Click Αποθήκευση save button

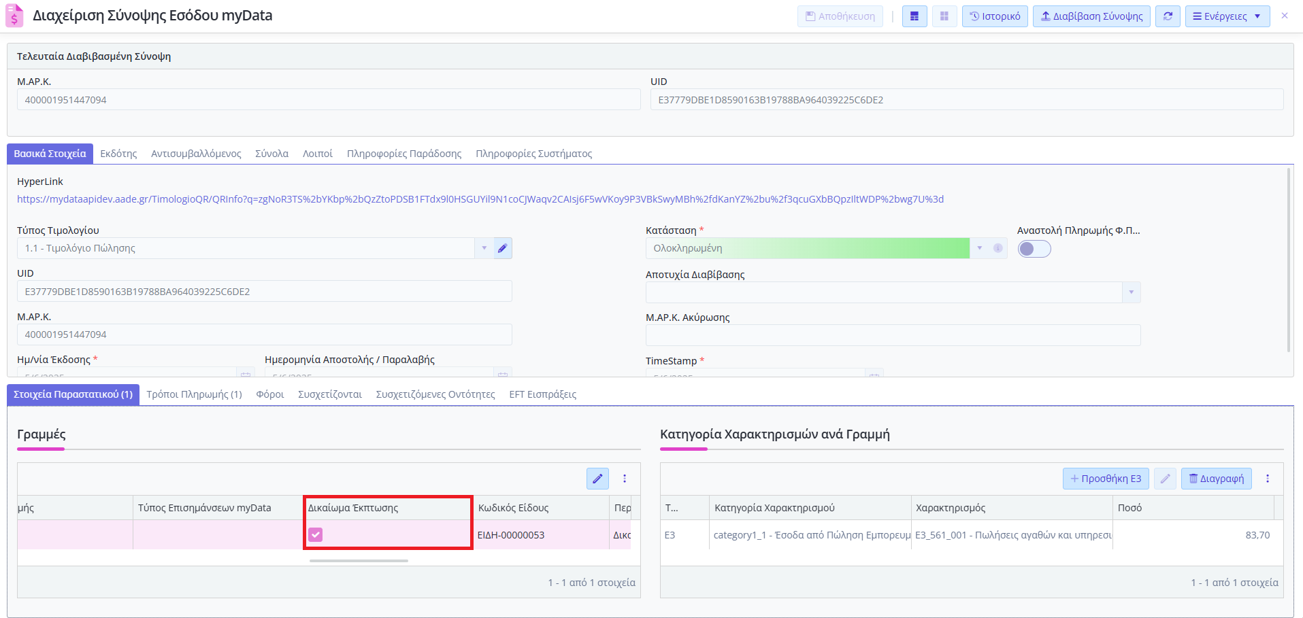840,16
